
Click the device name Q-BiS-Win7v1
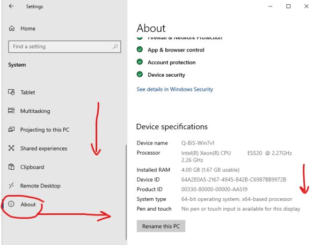click(x=198, y=143)
